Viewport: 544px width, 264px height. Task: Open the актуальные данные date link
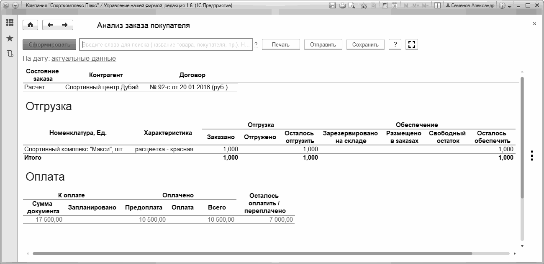pos(84,59)
